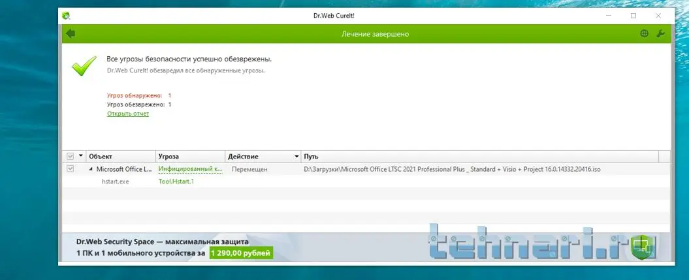
Task: Click the Все угрозы безопасности успешно обезврежены heading
Action: [189, 59]
